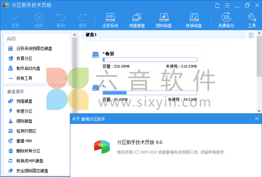Click the 未使用：74.01MB label
Screen dimensions: 262x177
182,99
